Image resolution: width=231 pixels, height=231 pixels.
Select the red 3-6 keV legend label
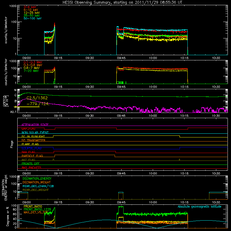click(x=30, y=7)
